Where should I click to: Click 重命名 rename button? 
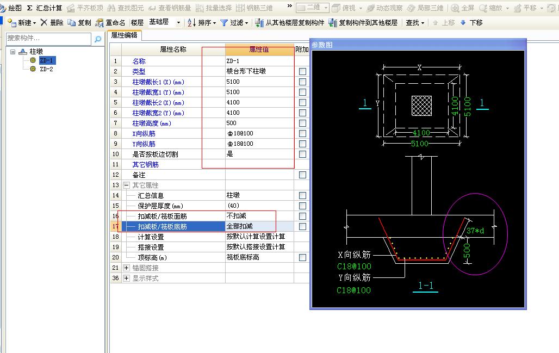tap(110, 23)
